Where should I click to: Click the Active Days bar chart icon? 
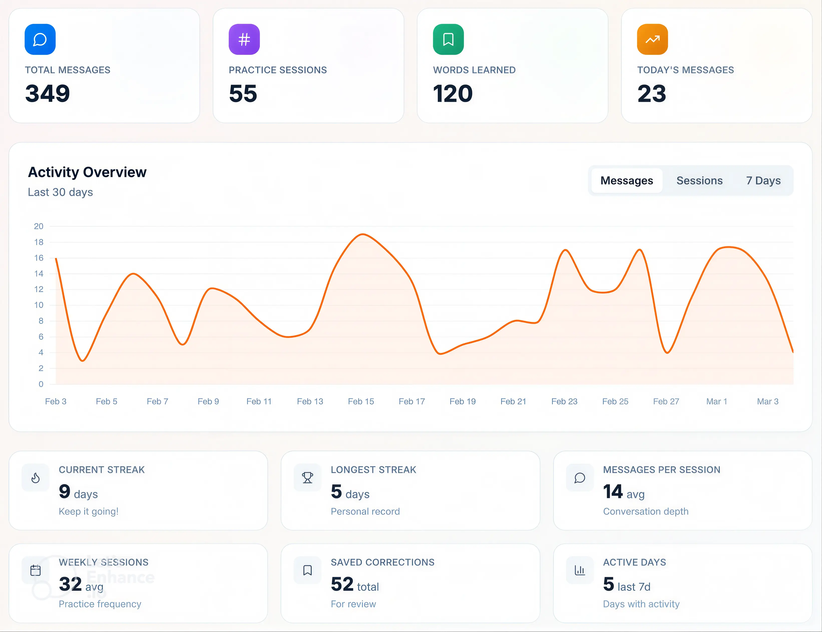tap(580, 570)
